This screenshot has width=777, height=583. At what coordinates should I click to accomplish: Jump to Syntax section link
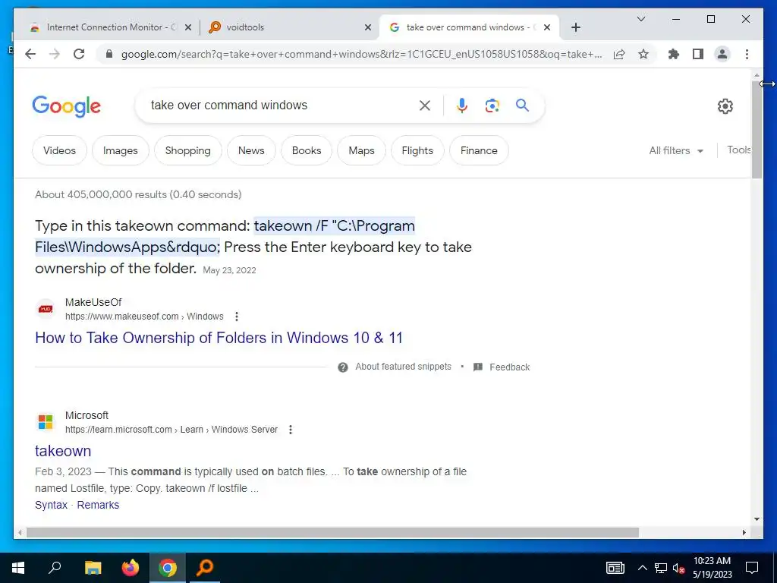(x=51, y=505)
